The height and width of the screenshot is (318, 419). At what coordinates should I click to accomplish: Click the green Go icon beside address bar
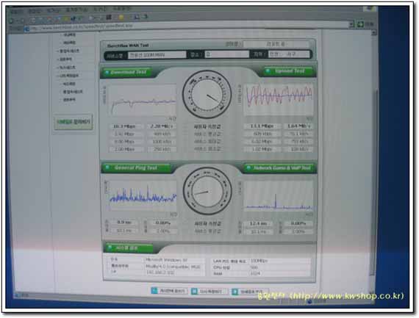point(360,24)
